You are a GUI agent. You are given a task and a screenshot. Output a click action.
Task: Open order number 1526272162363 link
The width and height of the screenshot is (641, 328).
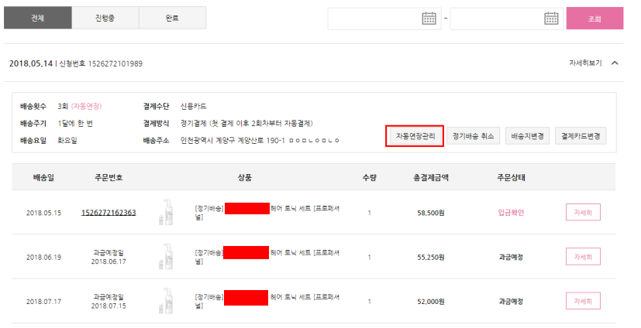pyautogui.click(x=109, y=213)
